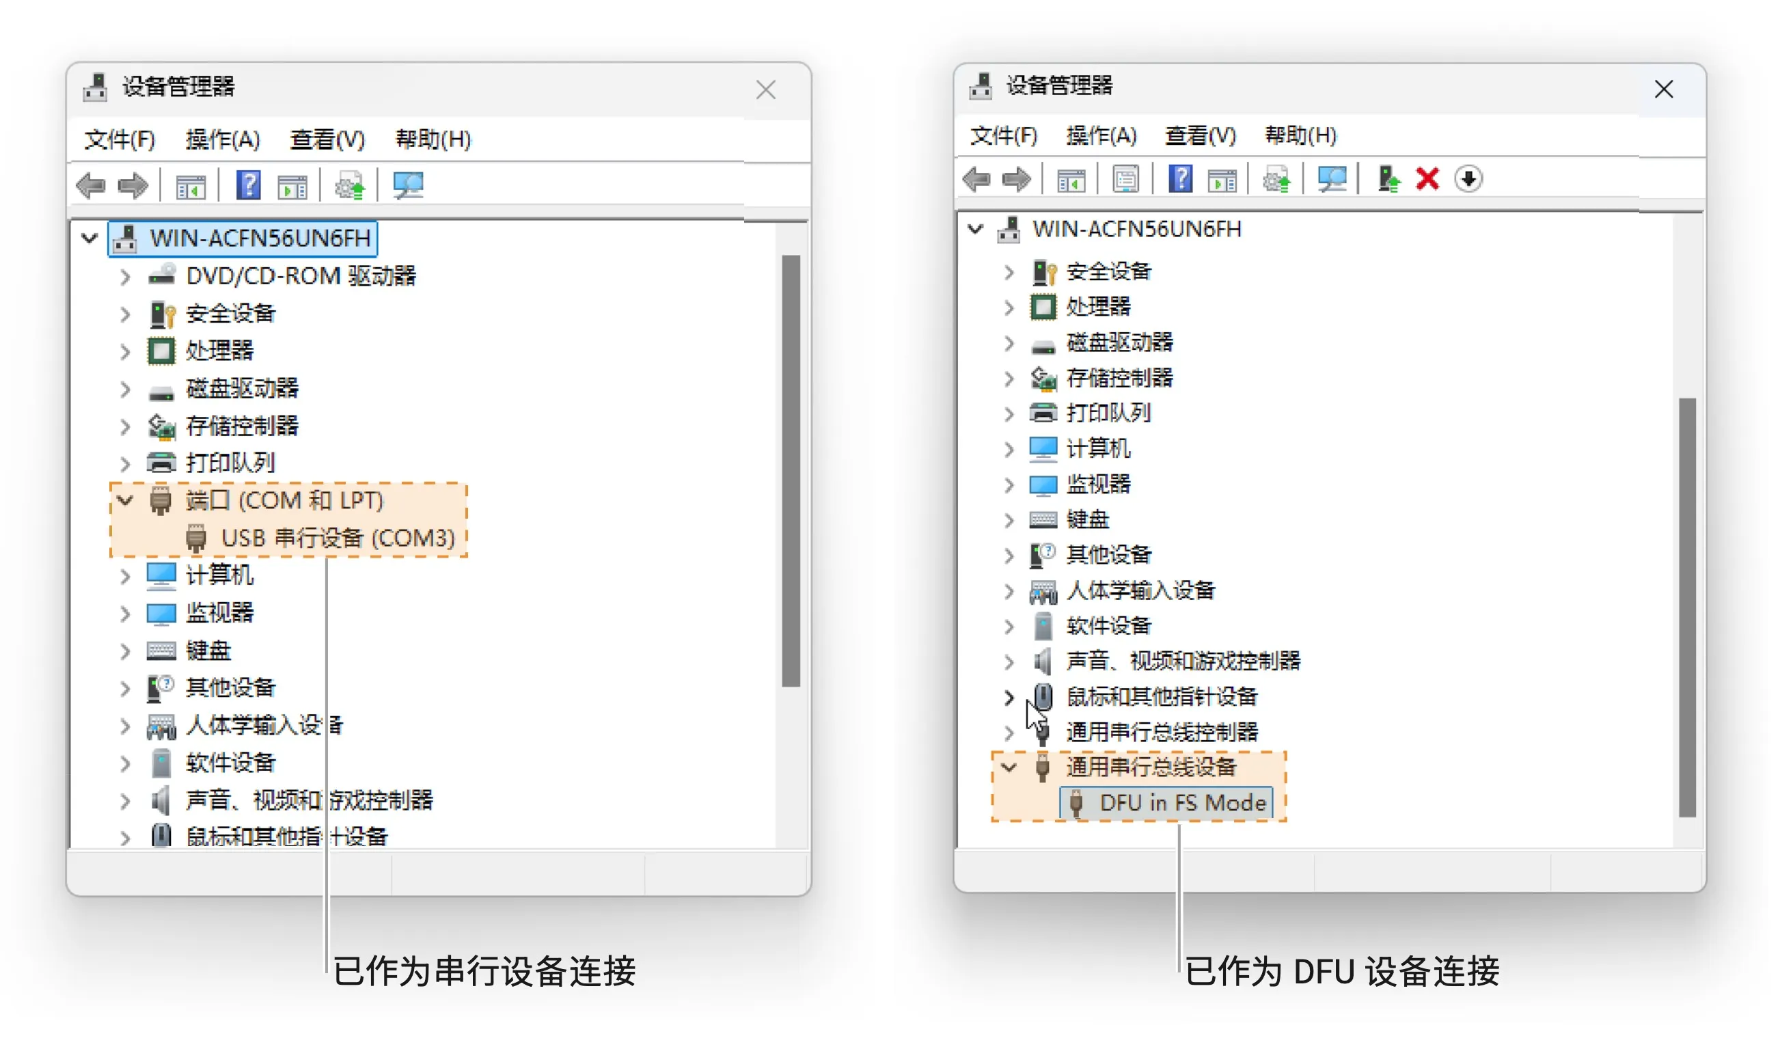Click enable device icon in right toolbar

pyautogui.click(x=1388, y=180)
